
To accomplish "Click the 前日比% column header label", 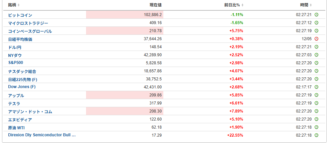I will coord(232,5).
